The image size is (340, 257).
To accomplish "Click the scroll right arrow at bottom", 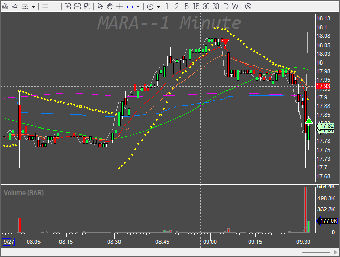I will point(335,252).
